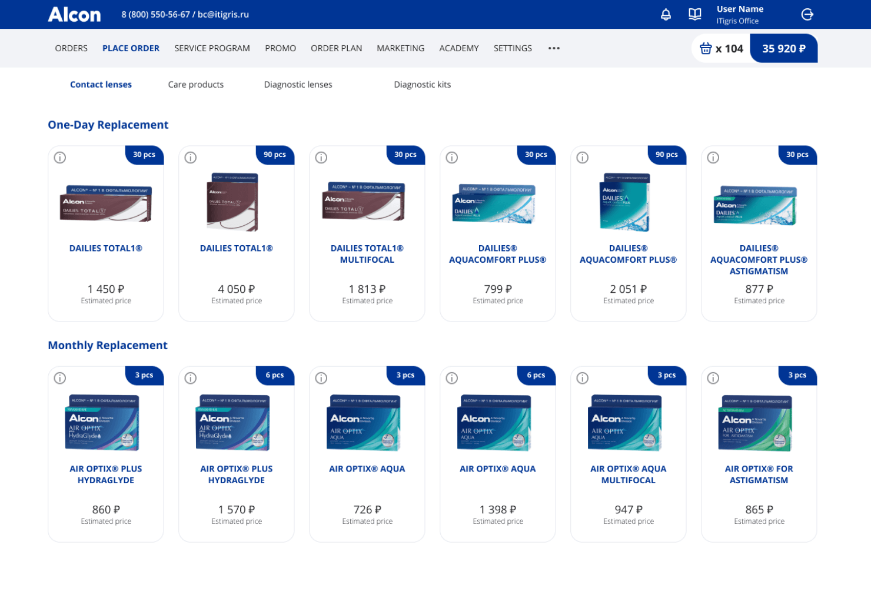Open DAILIES AQUACOMFORT PLUS ASTIGMATISM product name
The height and width of the screenshot is (602, 871).
[x=759, y=259]
